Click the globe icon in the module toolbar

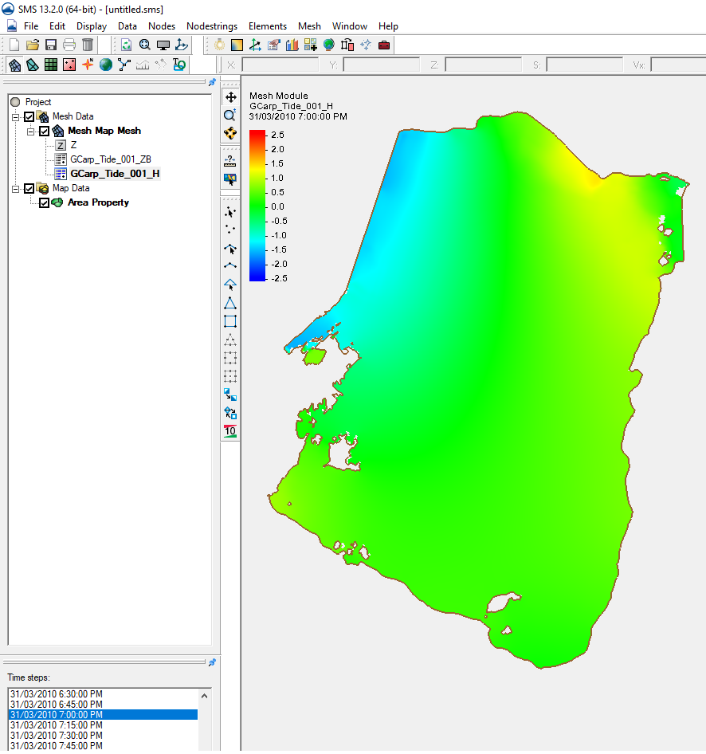pos(106,65)
